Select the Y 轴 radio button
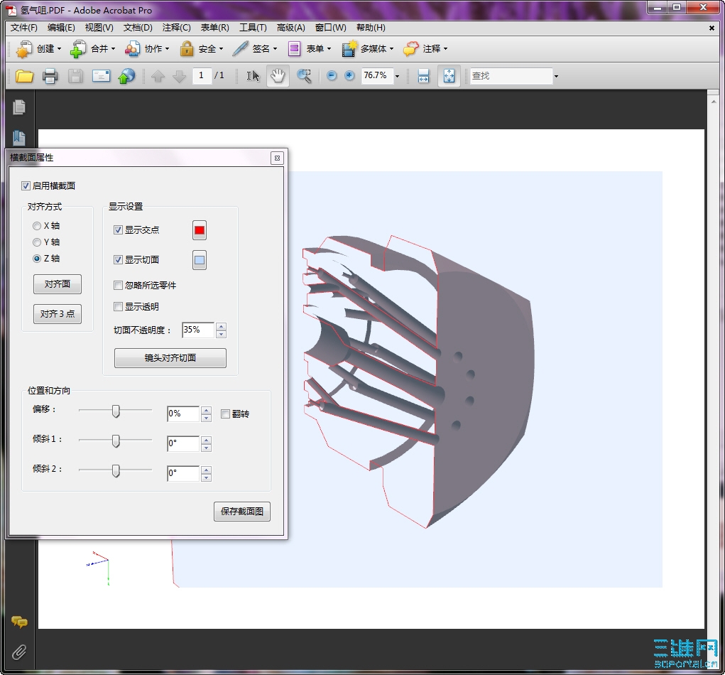This screenshot has width=725, height=675. click(37, 242)
